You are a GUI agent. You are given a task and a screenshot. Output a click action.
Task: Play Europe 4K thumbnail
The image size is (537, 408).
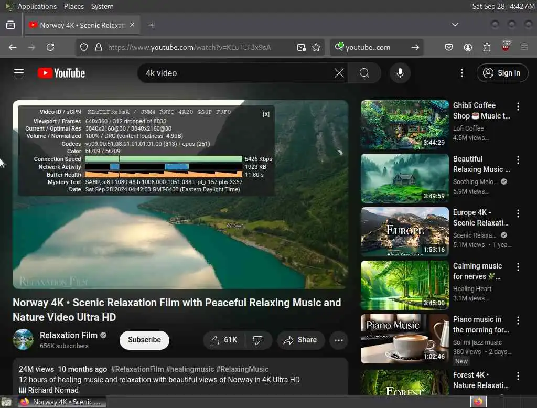(x=404, y=232)
